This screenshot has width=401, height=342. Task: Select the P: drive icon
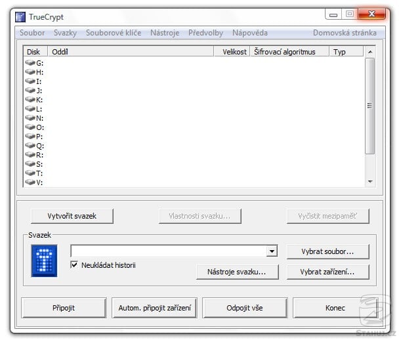(30, 137)
